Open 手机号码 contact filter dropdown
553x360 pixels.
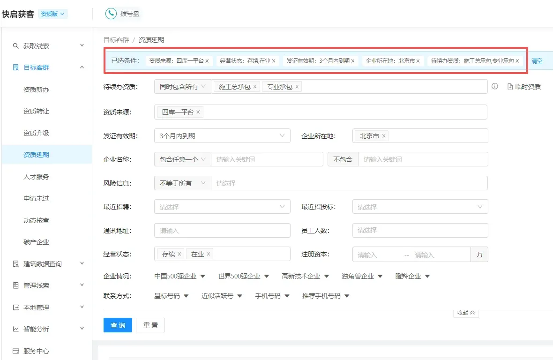(272, 296)
